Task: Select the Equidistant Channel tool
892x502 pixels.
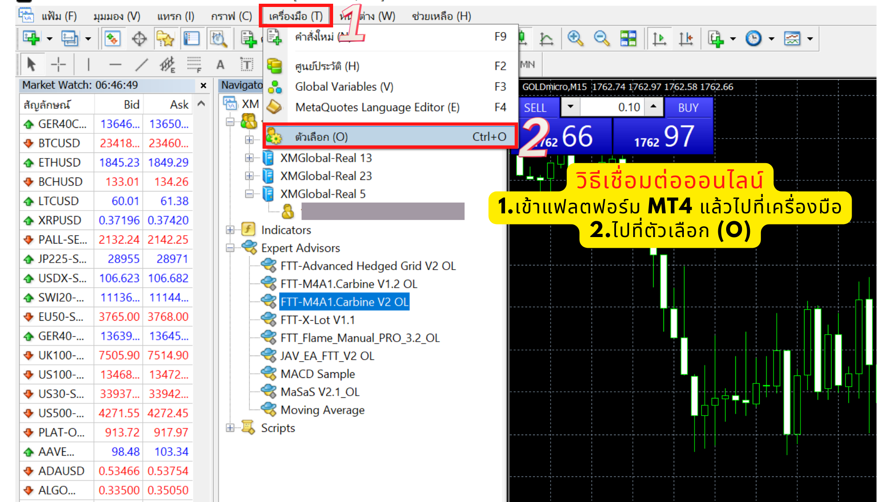Action: 168,65
